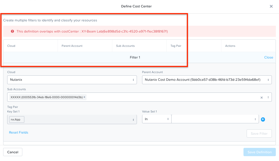Screen dimensions: 279x161
Task: Click the Value Set 1 input field
Action: click(215, 119)
